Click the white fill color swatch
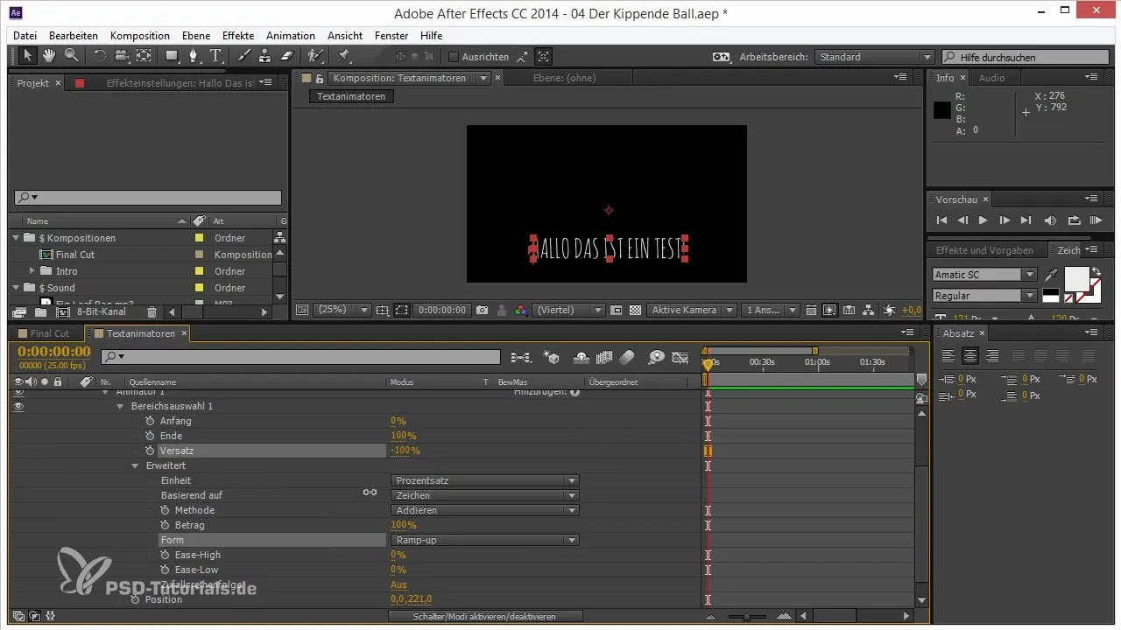The image size is (1121, 630). 1076,279
